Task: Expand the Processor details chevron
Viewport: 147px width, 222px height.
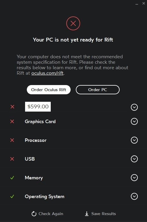Action: tap(134, 140)
